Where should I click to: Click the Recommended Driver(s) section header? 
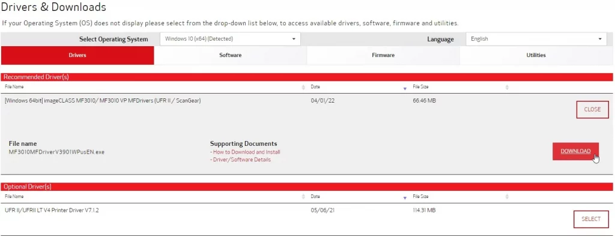point(307,77)
